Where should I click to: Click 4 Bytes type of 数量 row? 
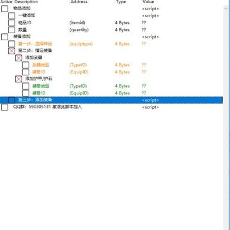coord(122,30)
